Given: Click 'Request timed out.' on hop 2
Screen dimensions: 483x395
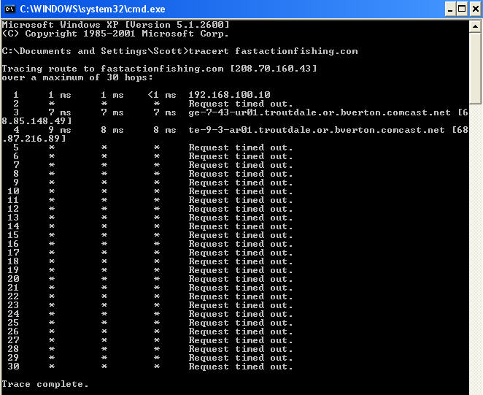Looking at the screenshot, I should pos(241,104).
